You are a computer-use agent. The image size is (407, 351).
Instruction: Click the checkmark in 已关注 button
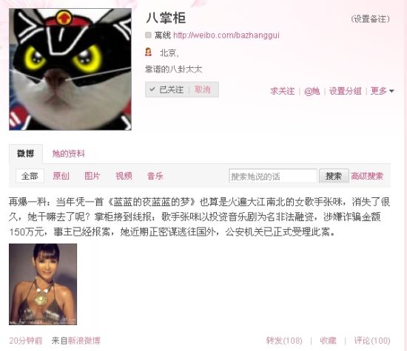(x=152, y=89)
